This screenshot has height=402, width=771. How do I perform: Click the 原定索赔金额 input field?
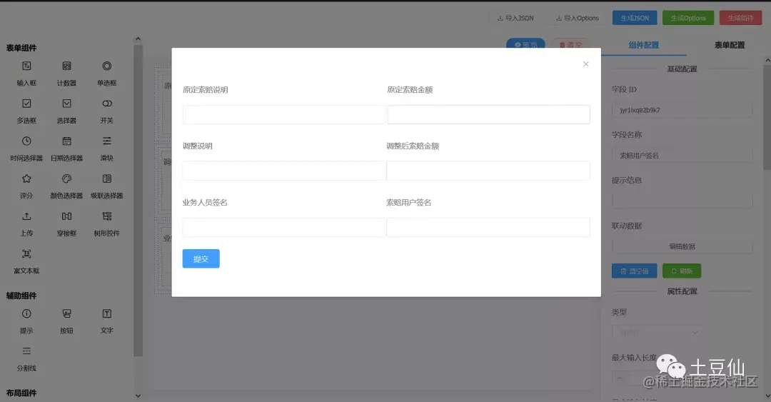pos(489,115)
